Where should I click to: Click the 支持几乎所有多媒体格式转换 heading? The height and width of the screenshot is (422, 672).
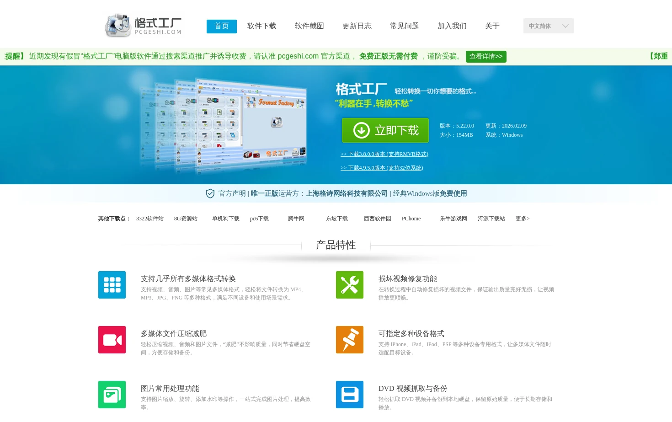coord(188,279)
